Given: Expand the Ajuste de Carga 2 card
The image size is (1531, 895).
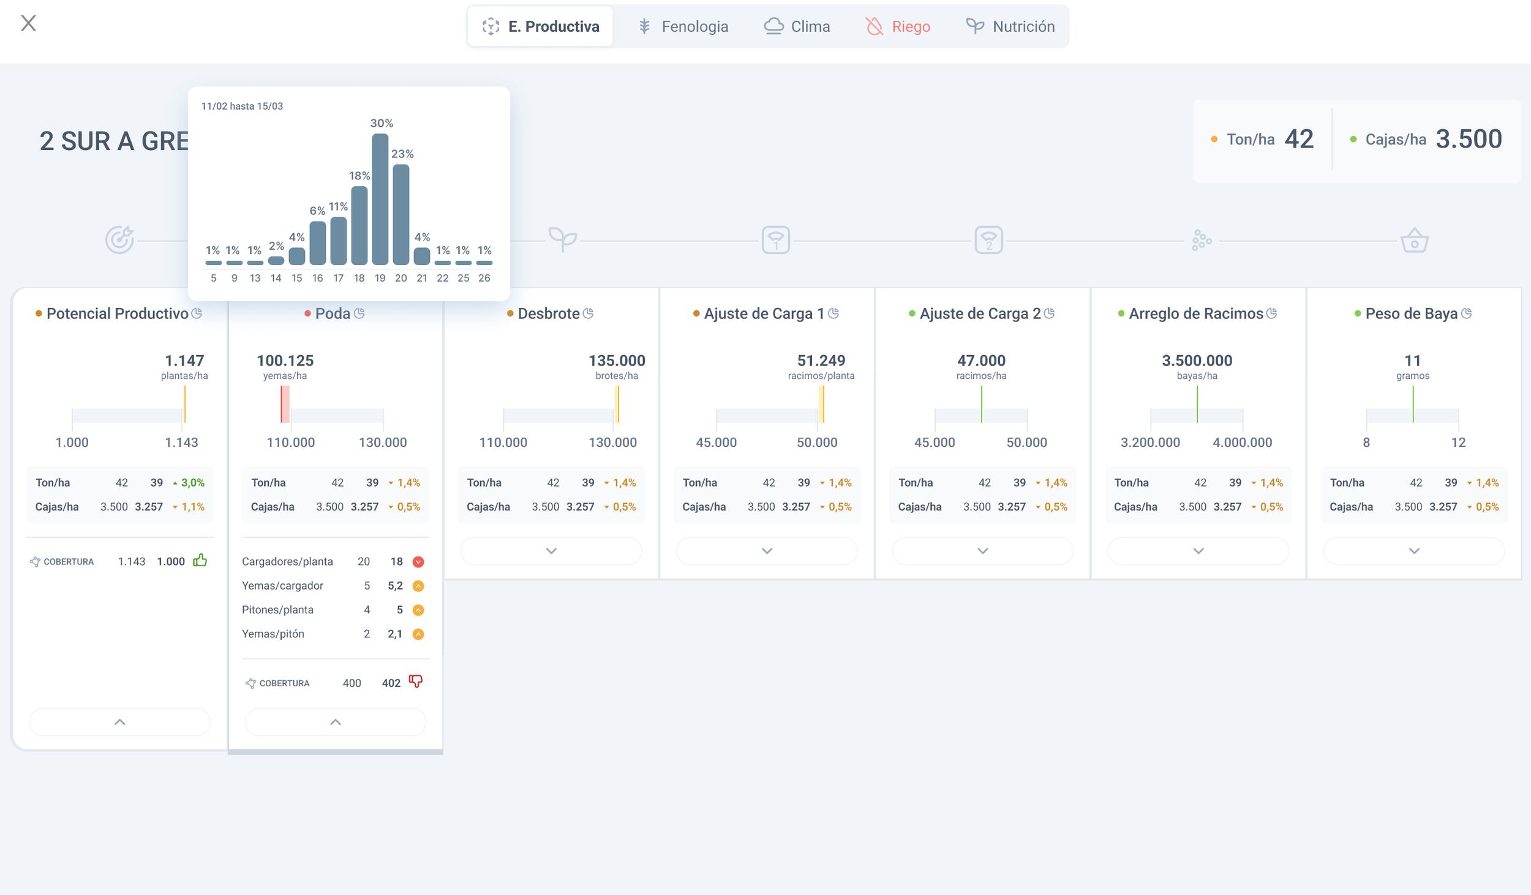Looking at the screenshot, I should coord(982,550).
